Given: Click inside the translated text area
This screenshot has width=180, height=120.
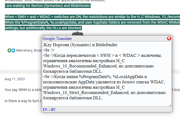Looking at the screenshot, I should (107, 74).
